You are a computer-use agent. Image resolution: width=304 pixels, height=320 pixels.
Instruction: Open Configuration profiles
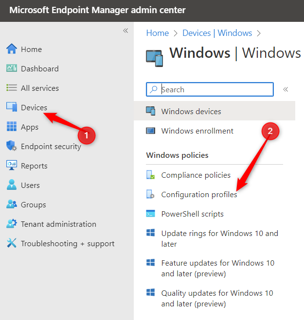click(199, 194)
